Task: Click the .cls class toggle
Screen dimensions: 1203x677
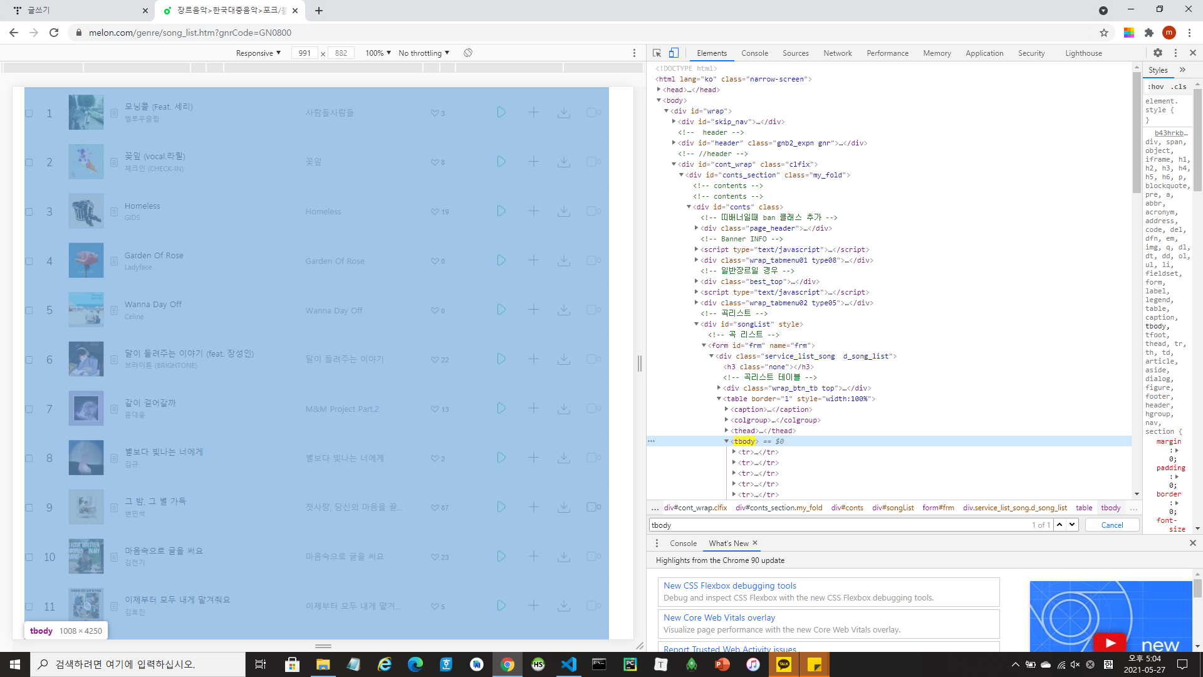Action: pos(1179,87)
